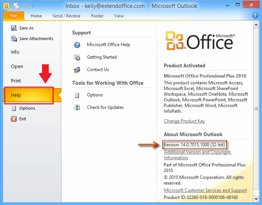
Task: Click the Change Product Key link
Action: 184,121
